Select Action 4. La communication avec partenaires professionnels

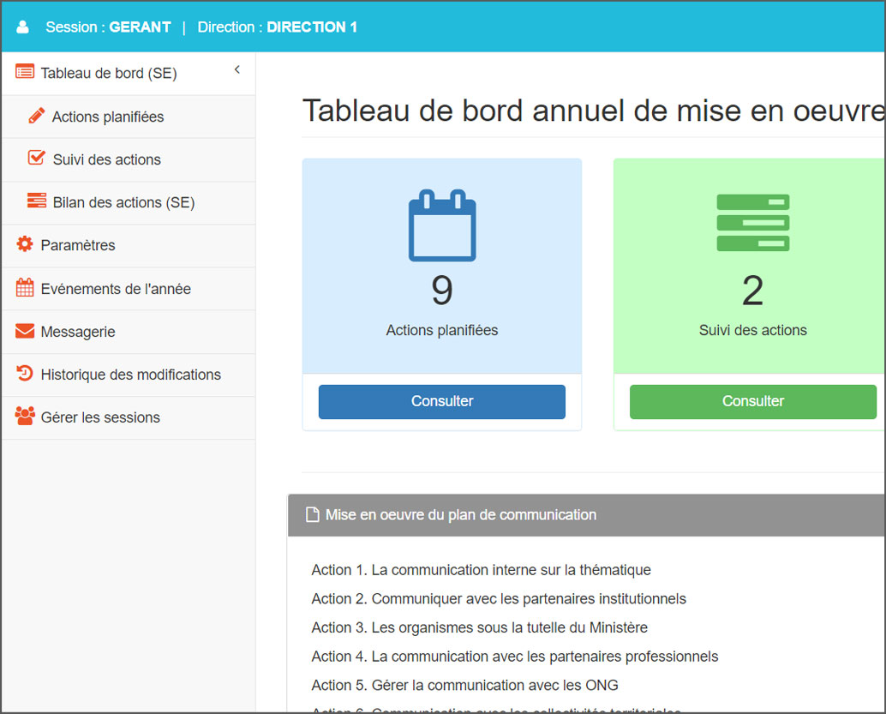(x=515, y=657)
